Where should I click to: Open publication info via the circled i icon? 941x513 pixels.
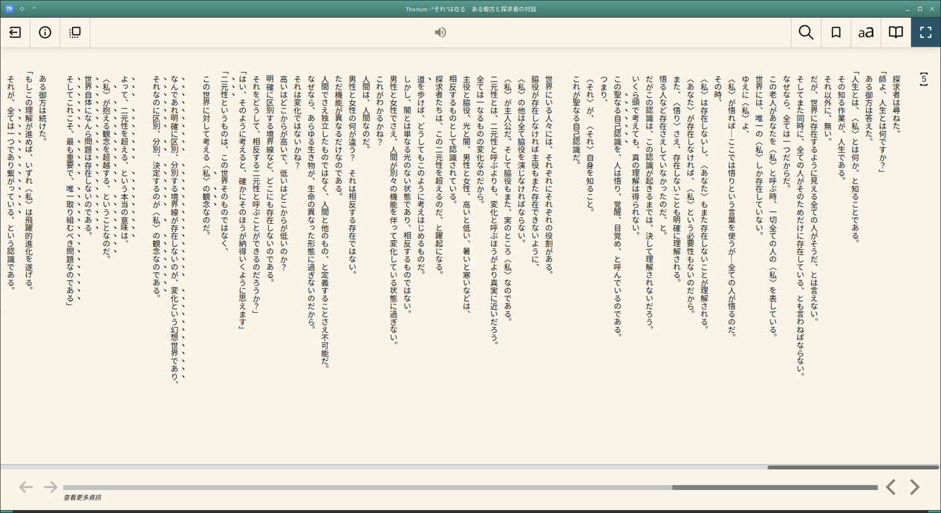[45, 33]
